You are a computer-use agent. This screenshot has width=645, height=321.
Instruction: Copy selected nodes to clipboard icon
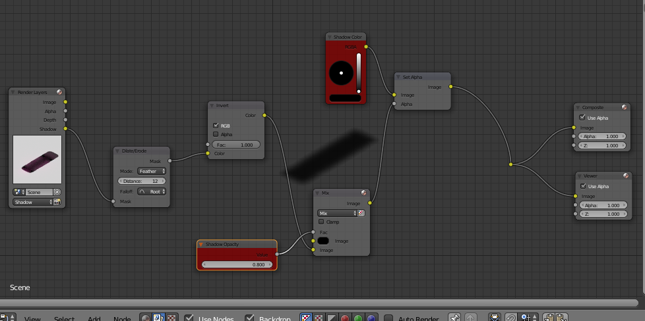549,318
